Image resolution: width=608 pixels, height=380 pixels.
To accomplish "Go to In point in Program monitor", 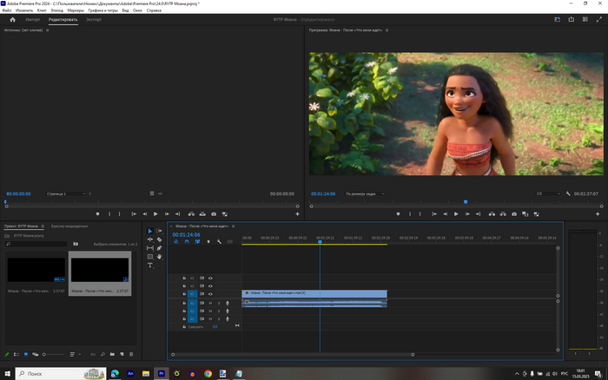I will (434, 213).
